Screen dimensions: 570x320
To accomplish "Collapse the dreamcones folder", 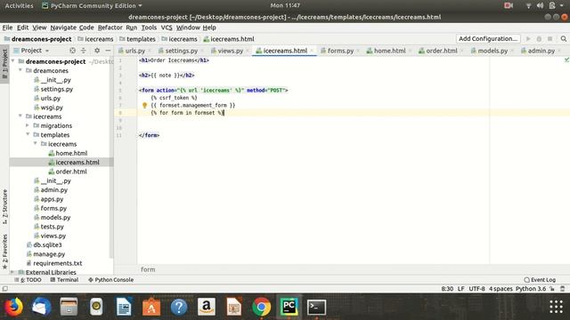I will tap(20, 70).
